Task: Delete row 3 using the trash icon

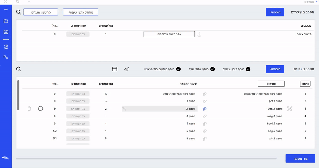Action: [x=29, y=108]
